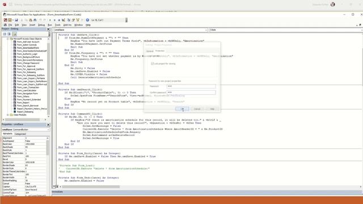363x204 pixels.
Task: Open the Click procedure dropdown
Action: coord(362,30)
